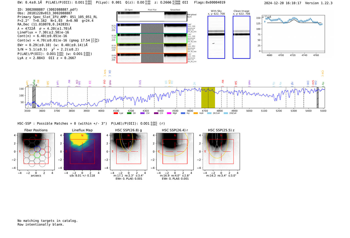Click the hatched gray band near 5460

pyautogui.click(x=318, y=97)
